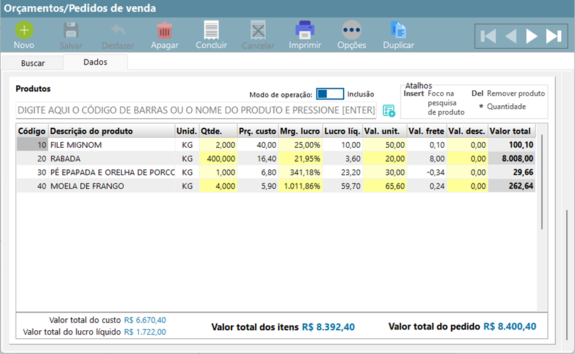Viewport: 575px width, 354px height.
Task: Click the product barcode search field
Action: point(196,111)
